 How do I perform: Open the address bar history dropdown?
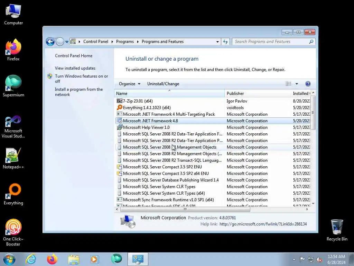click(x=217, y=42)
